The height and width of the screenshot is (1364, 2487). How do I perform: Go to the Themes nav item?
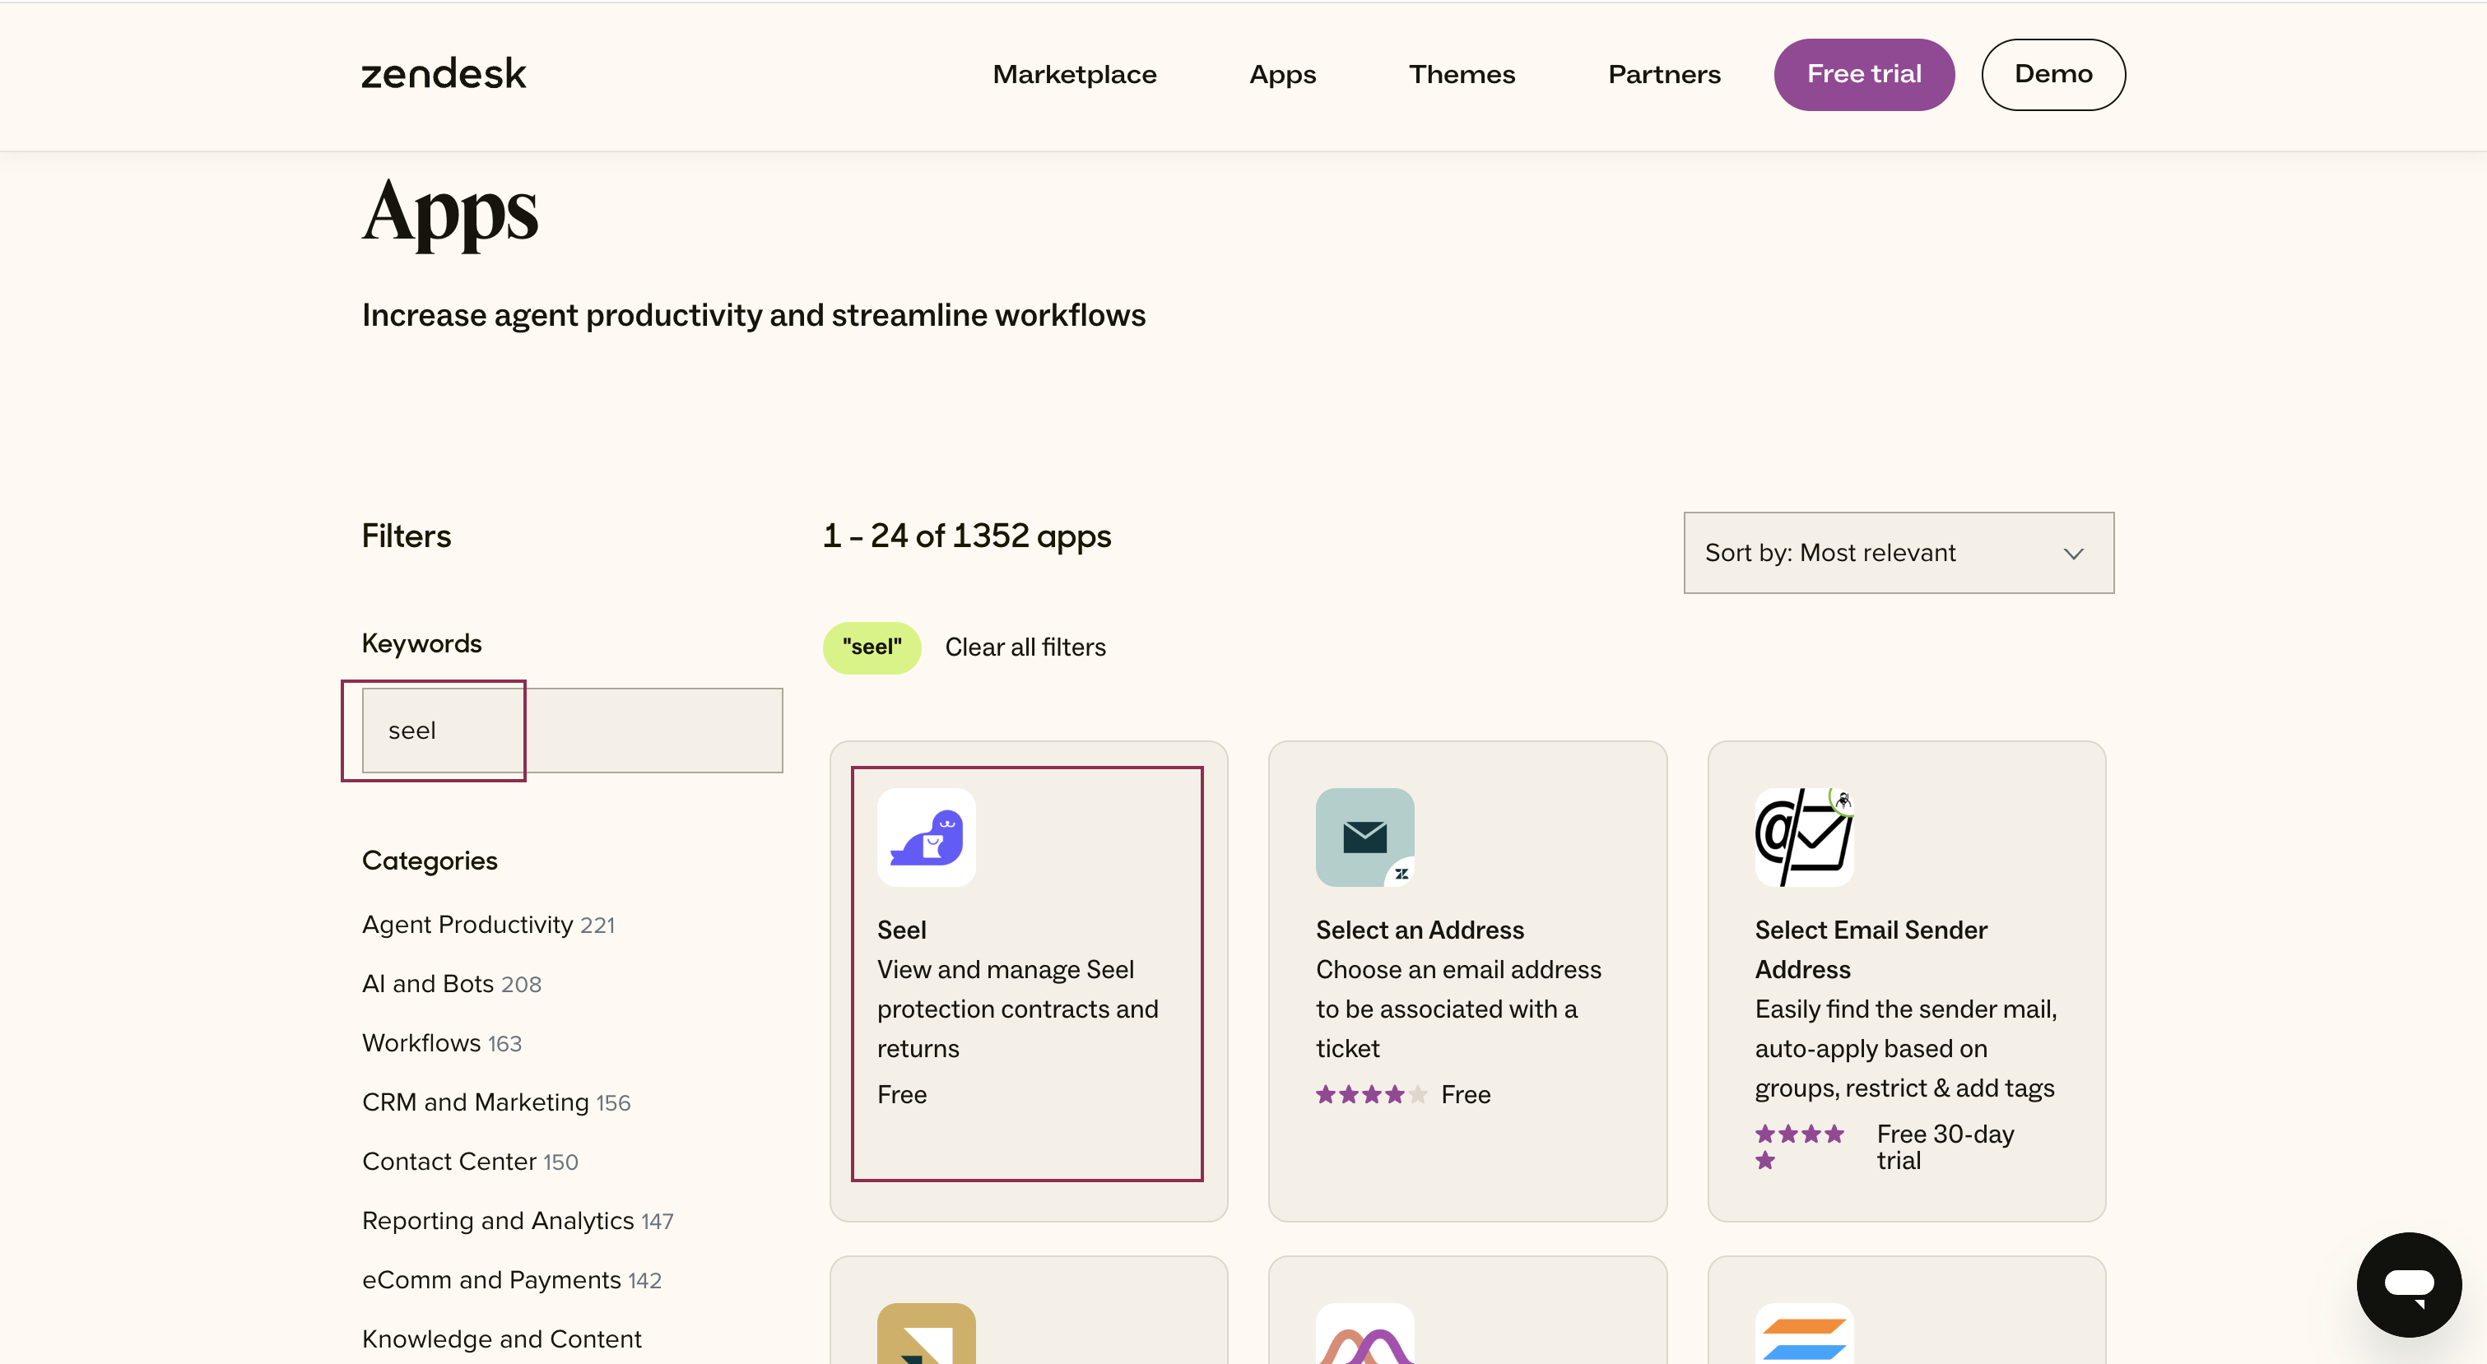point(1461,74)
